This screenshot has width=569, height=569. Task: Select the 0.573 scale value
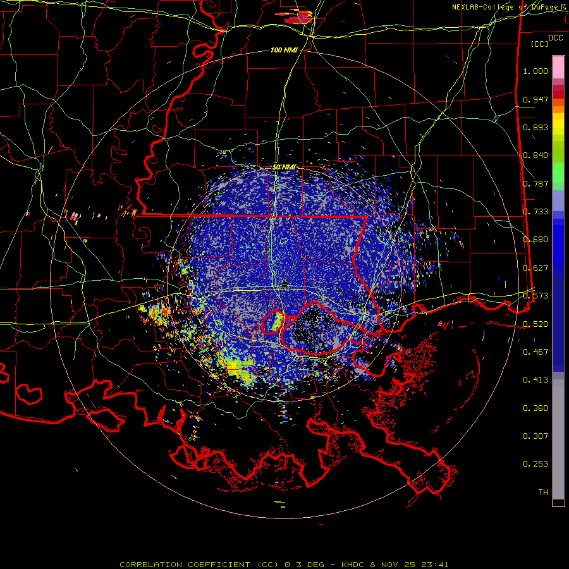point(535,296)
